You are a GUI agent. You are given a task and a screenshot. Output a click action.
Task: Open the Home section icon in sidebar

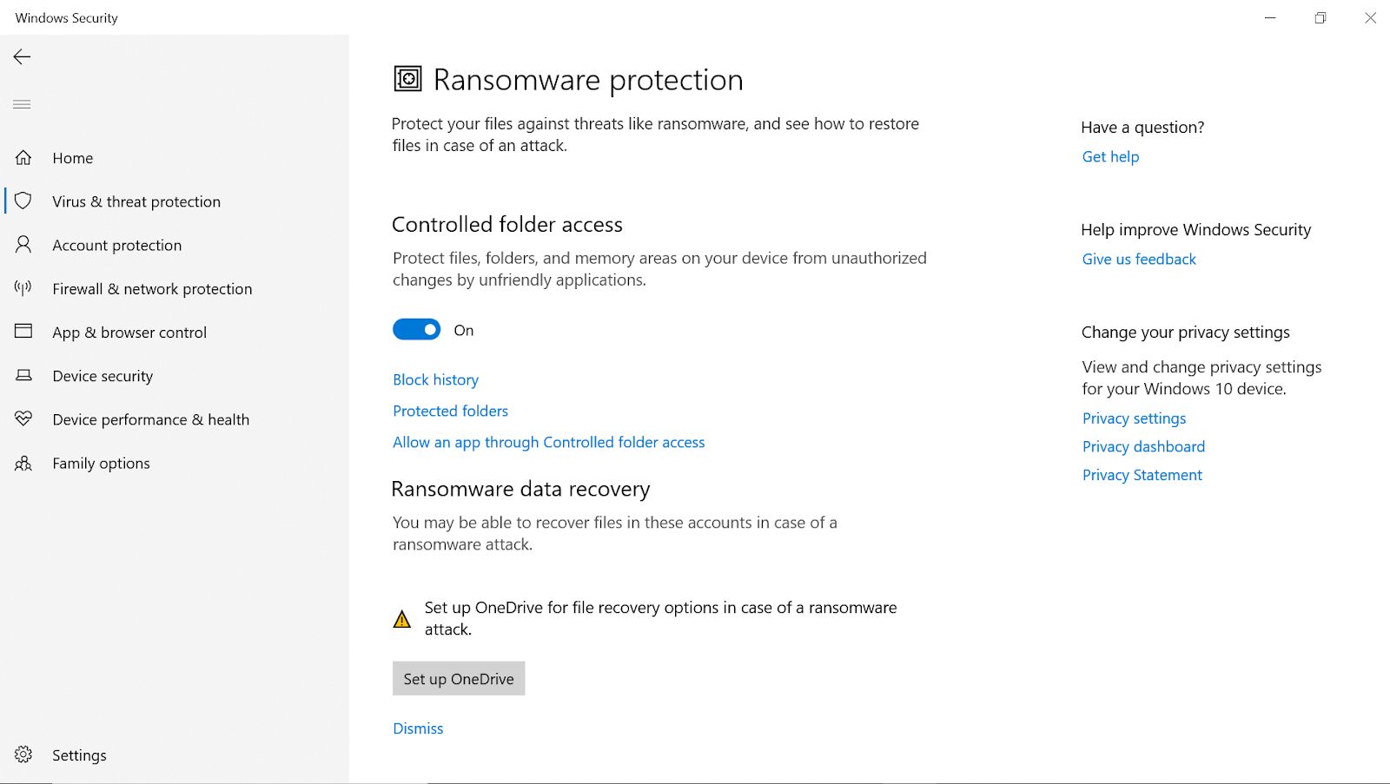click(23, 157)
